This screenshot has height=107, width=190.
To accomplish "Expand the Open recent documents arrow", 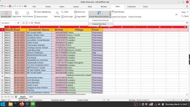I will pyautogui.click(x=7, y=6).
